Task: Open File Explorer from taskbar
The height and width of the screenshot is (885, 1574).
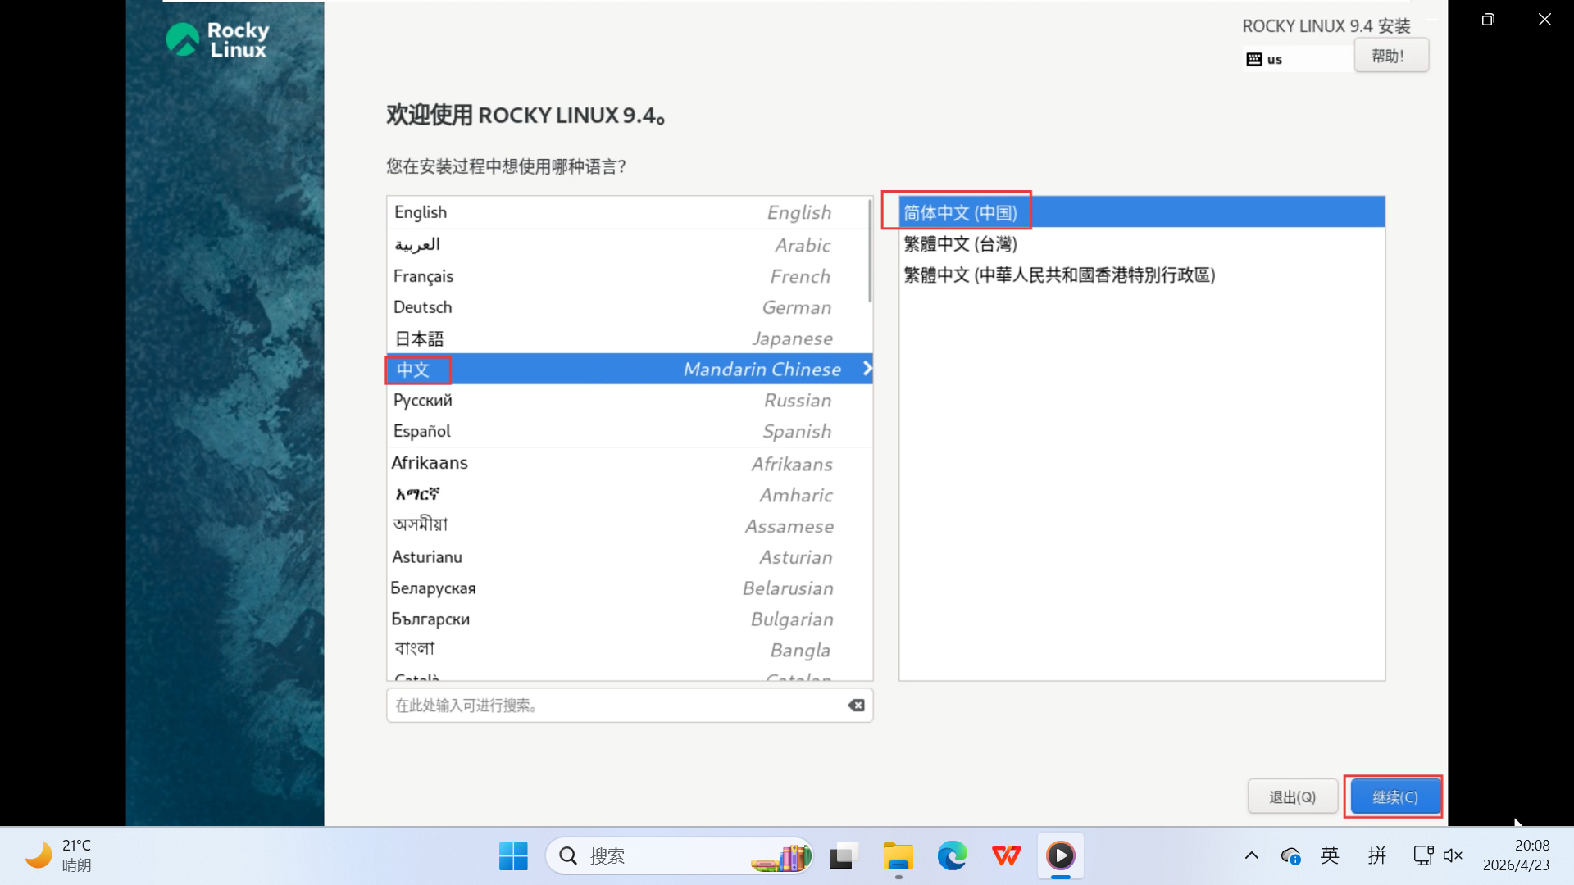Action: tap(898, 856)
